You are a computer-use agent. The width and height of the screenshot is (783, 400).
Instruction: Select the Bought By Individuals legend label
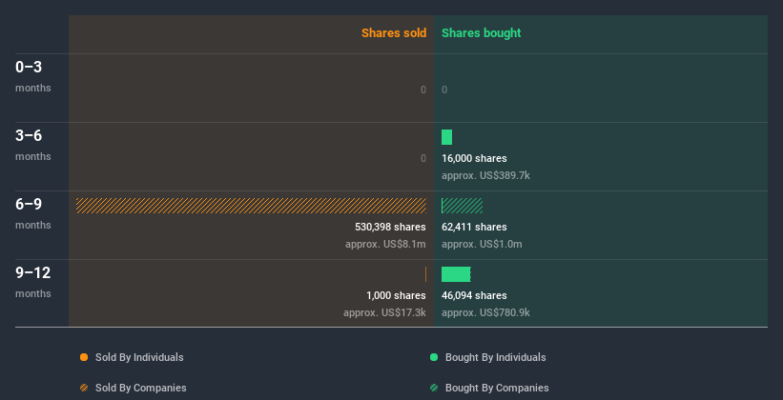coord(495,357)
